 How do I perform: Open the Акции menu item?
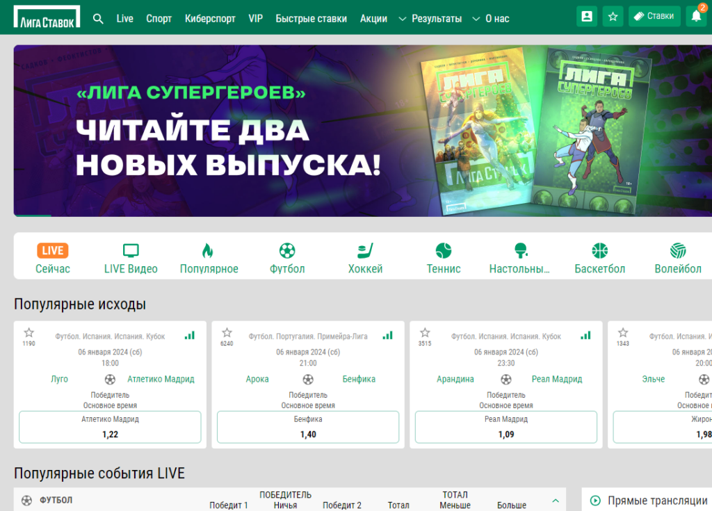click(373, 19)
